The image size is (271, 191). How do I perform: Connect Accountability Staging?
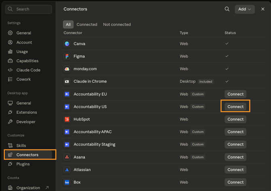(x=235, y=144)
